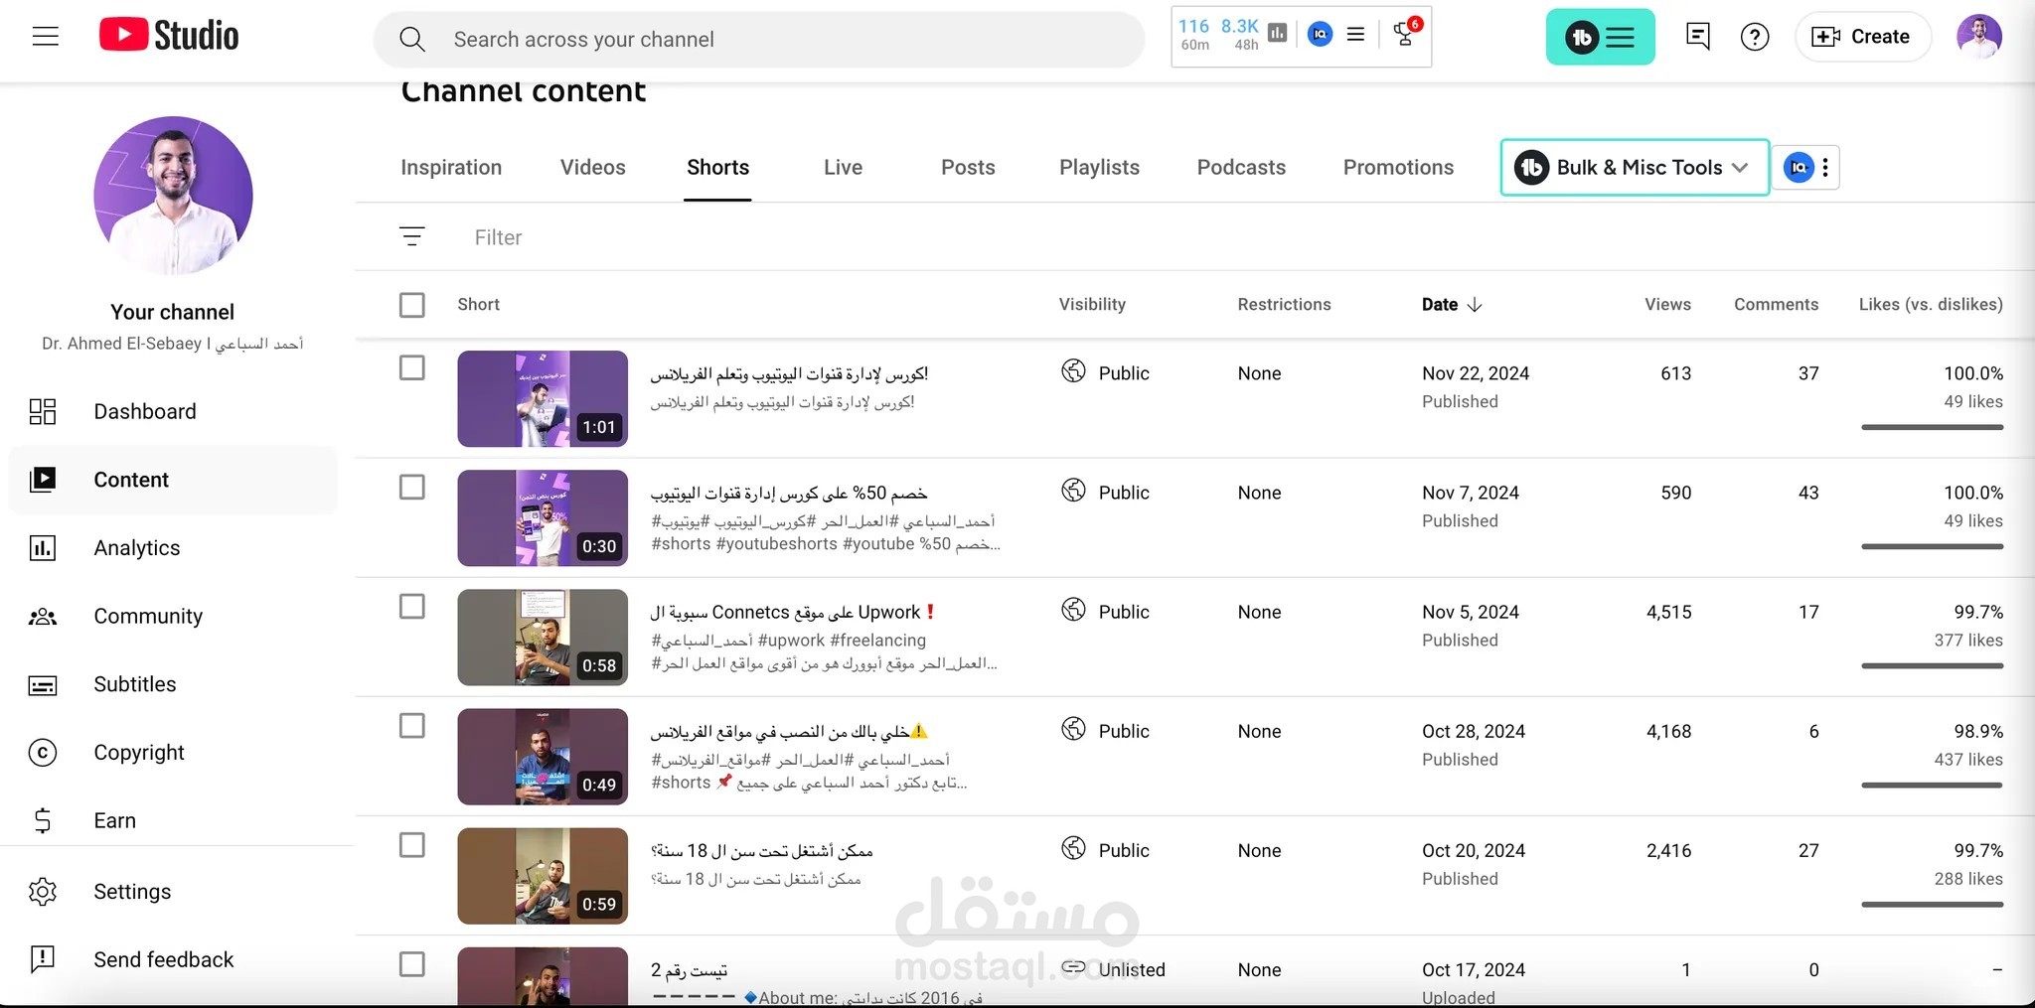Open Public visibility dropdown for Oct 28 short
Viewport: 2035px width, 1008px height.
(x=1106, y=730)
